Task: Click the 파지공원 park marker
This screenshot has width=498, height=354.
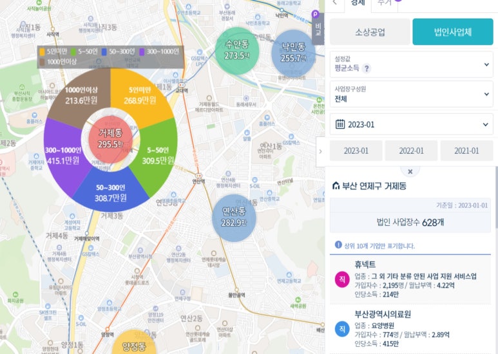Action: point(15,295)
